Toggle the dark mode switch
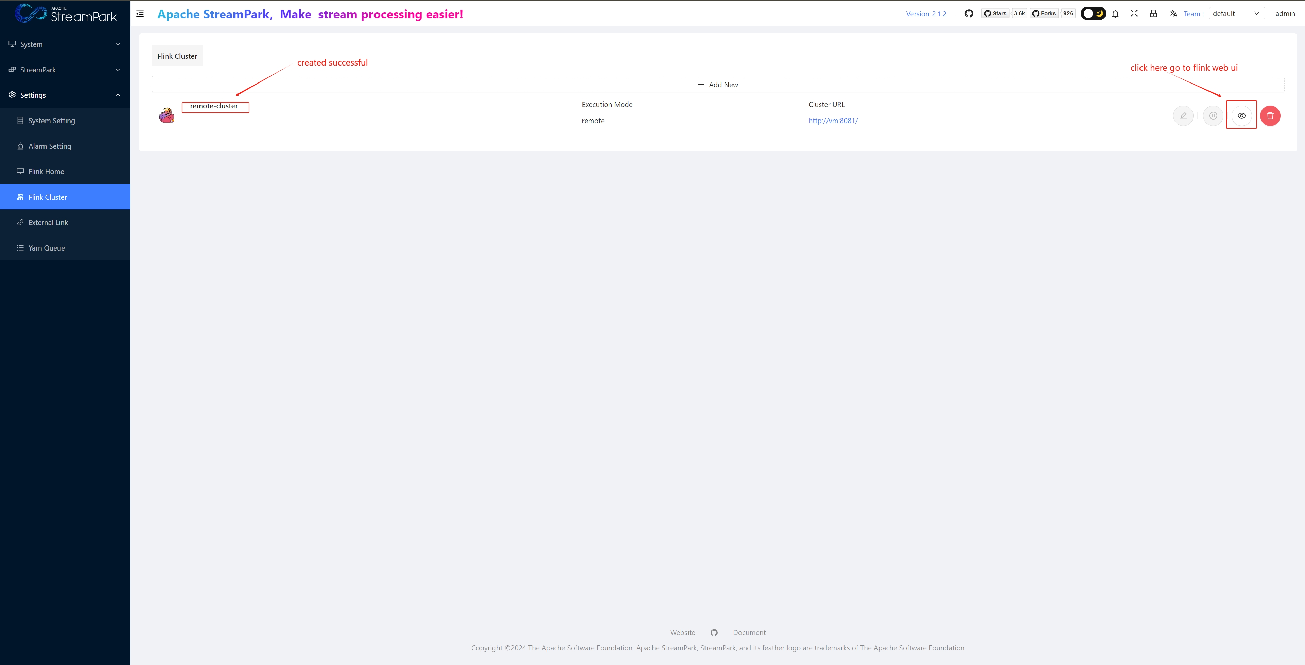Viewport: 1305px width, 665px height. point(1093,14)
